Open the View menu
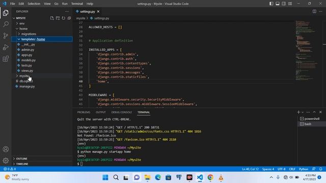 point(47,4)
